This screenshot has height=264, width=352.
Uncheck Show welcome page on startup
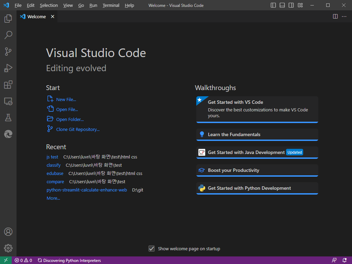click(x=152, y=249)
